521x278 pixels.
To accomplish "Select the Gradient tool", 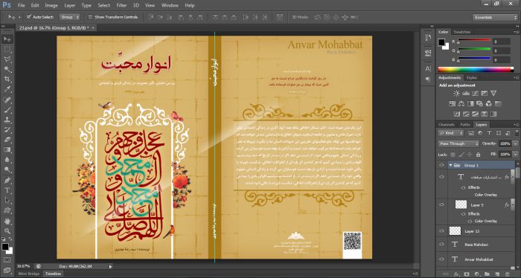I will click(7, 149).
